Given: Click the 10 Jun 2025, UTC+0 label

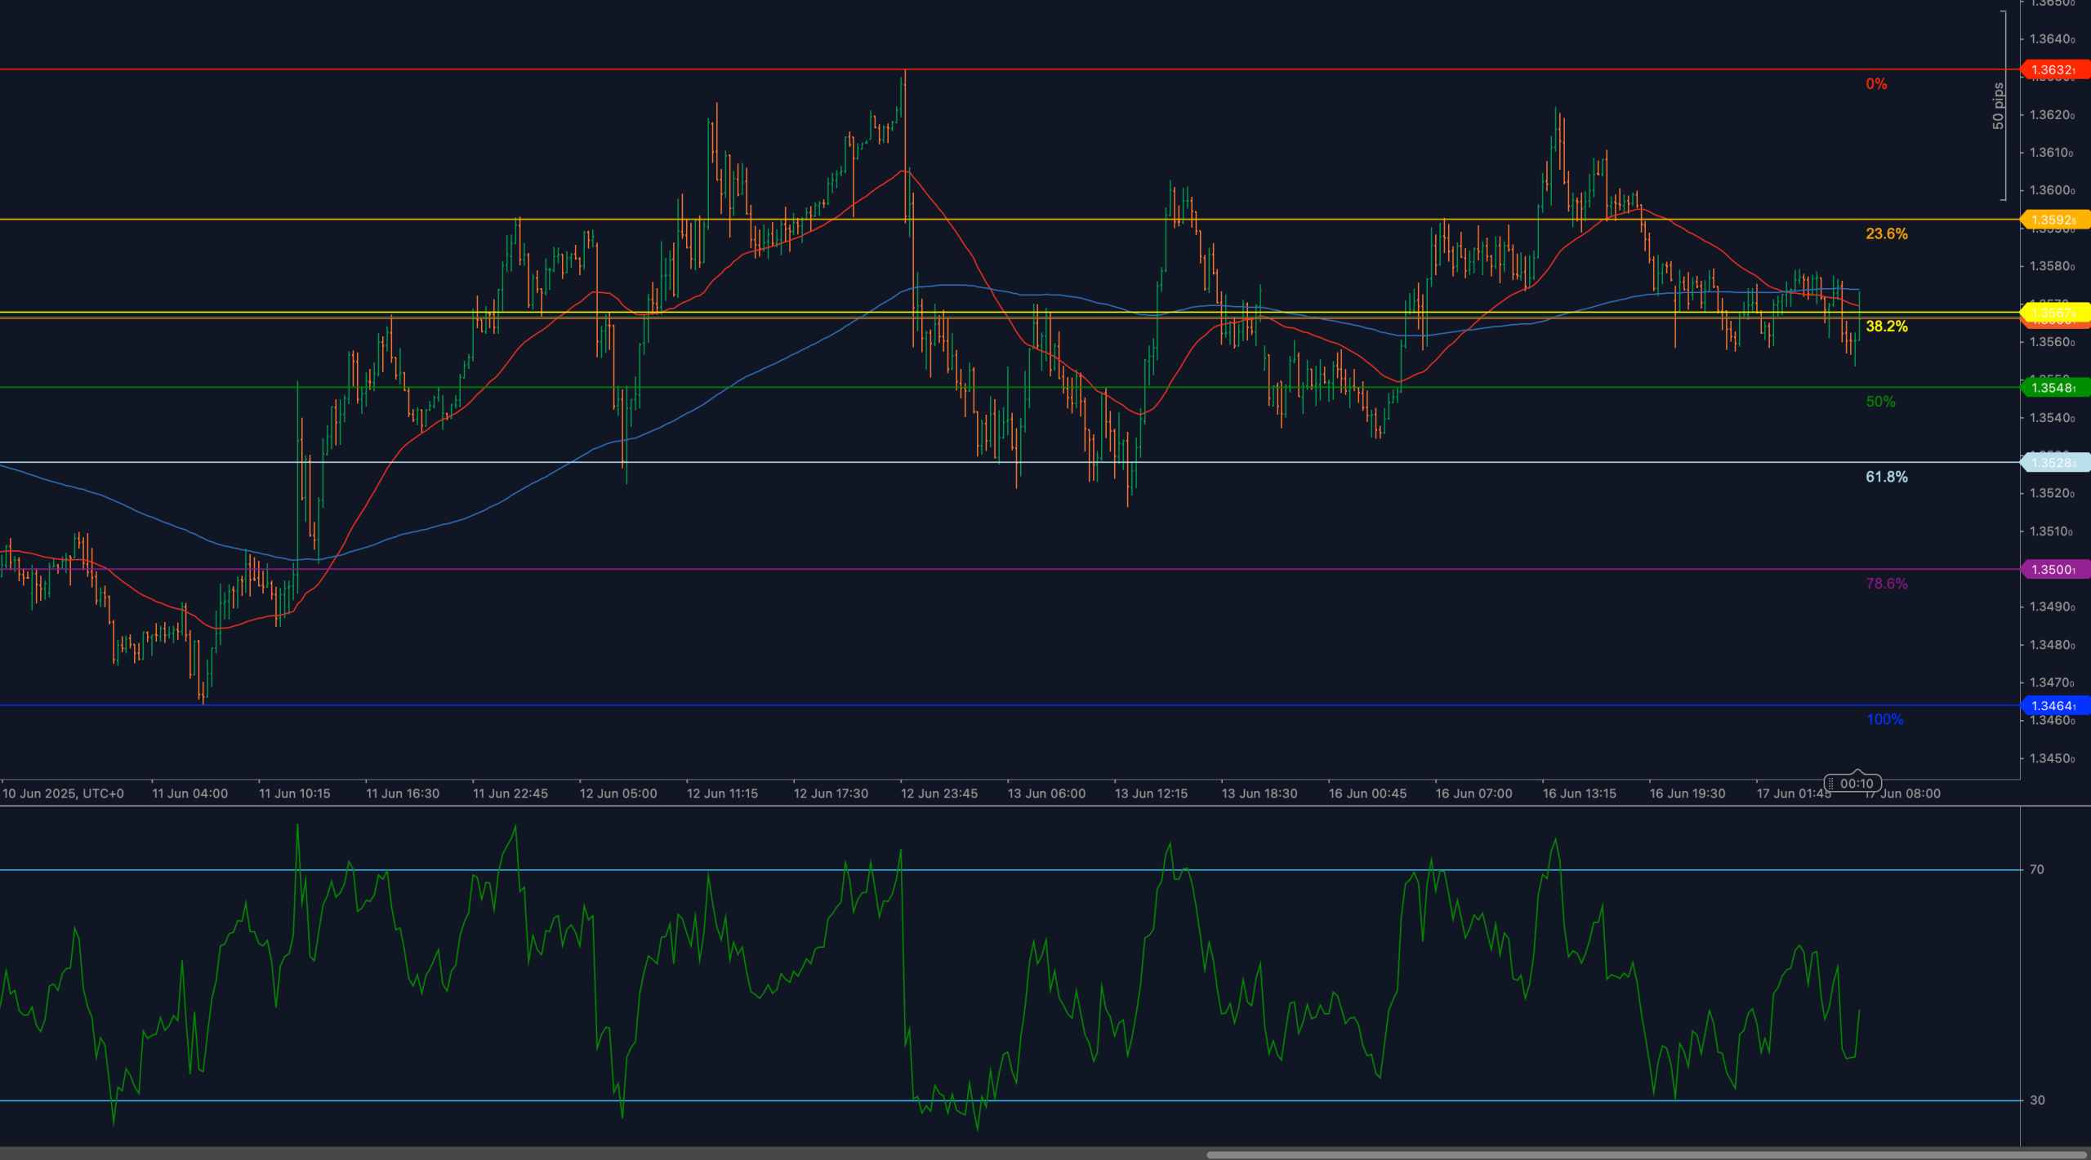Looking at the screenshot, I should point(63,794).
